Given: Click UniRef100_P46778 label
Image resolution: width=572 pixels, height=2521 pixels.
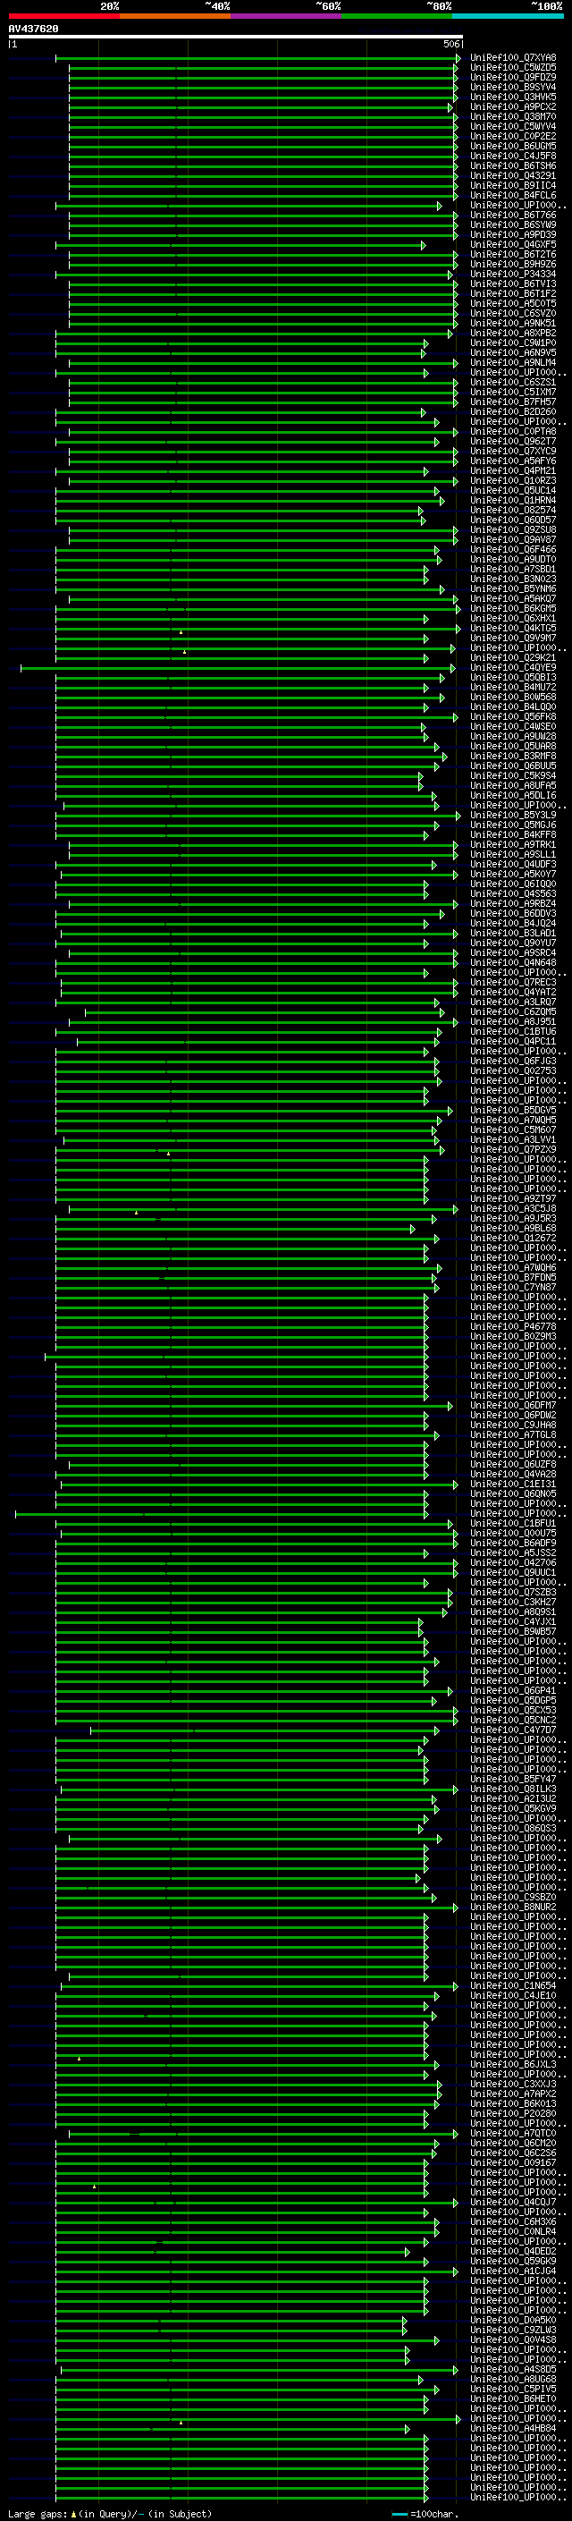Looking at the screenshot, I should coord(513,1326).
